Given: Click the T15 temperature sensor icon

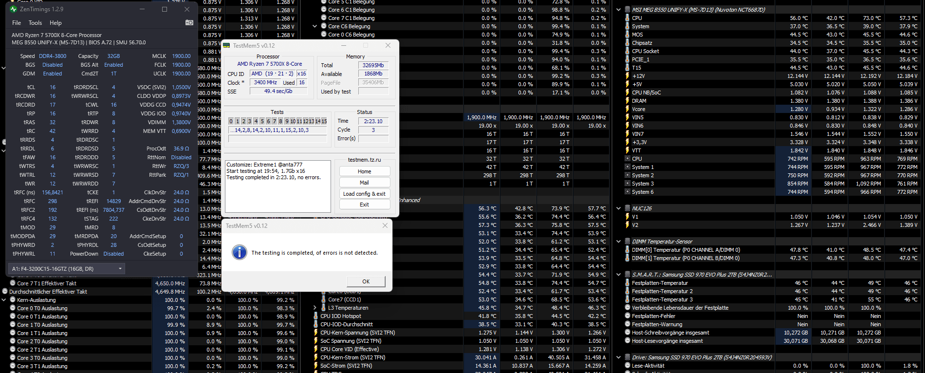Looking at the screenshot, I should tap(628, 68).
